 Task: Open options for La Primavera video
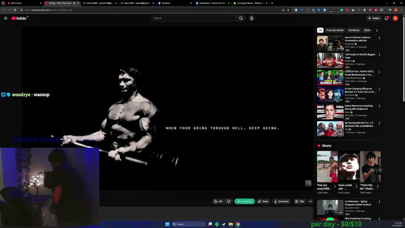[x=379, y=202]
